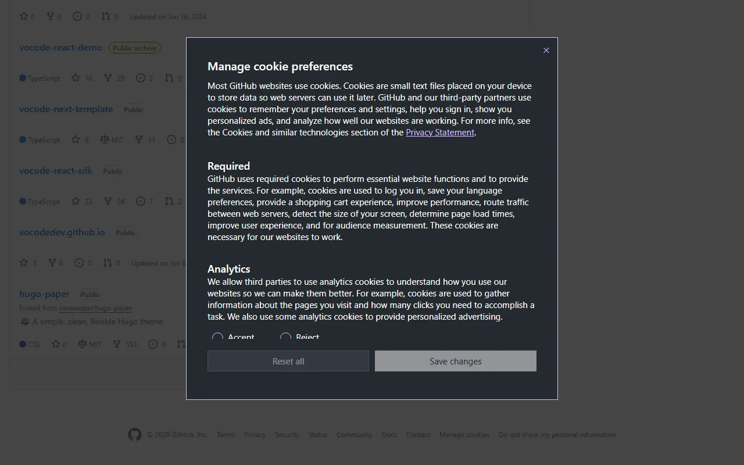Viewport: 744px width, 465px height.
Task: Open issues icon for vocode-react-sdk
Action: coord(141,201)
